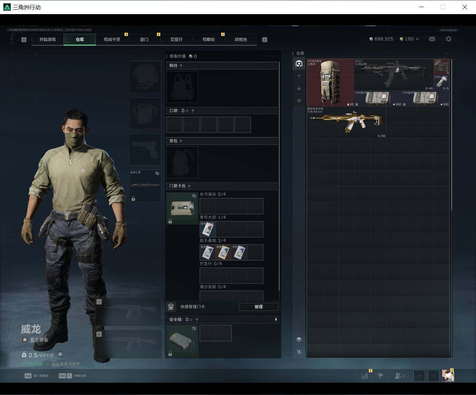Screen dimensions: 476x395
Task: Click the empty chest rig slot
Action: (x=182, y=87)
